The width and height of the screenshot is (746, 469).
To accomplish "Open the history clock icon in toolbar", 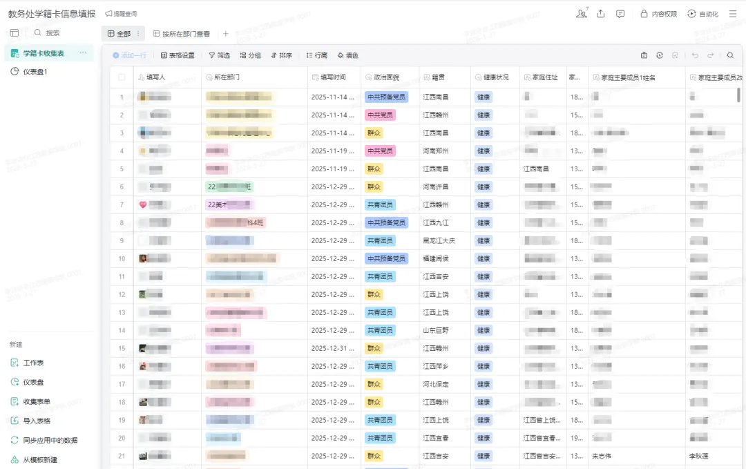I will tap(660, 55).
